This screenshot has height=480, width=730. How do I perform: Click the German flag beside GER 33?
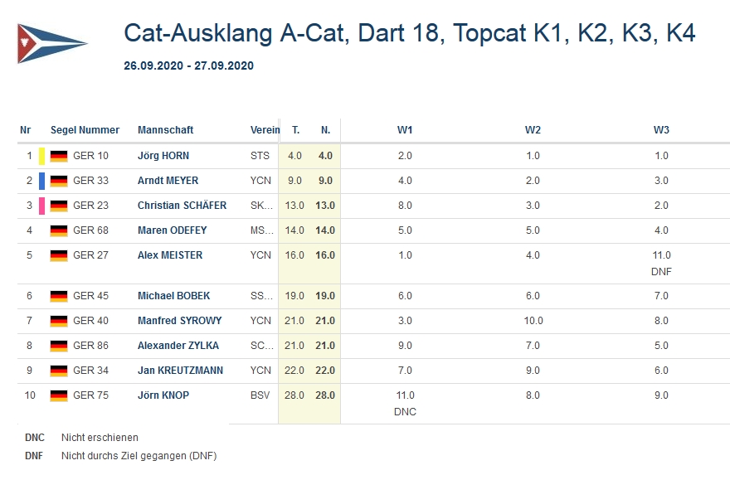[x=58, y=181]
